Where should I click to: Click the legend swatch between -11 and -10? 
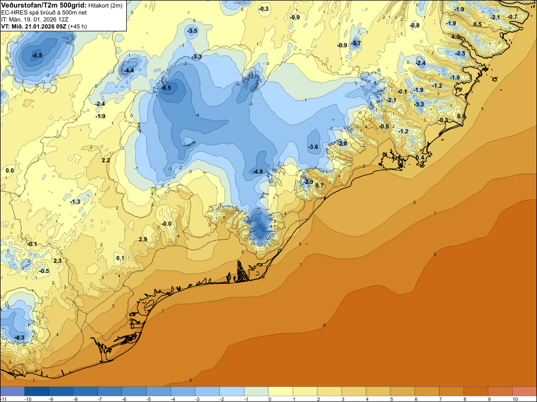pyautogui.click(x=12, y=391)
